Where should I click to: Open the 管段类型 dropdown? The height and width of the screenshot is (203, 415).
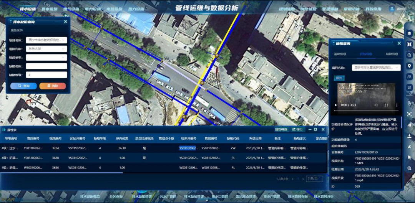(x=46, y=58)
